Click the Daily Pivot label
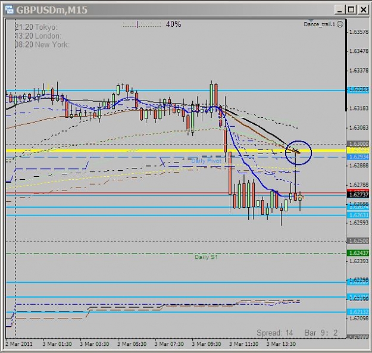 point(206,161)
